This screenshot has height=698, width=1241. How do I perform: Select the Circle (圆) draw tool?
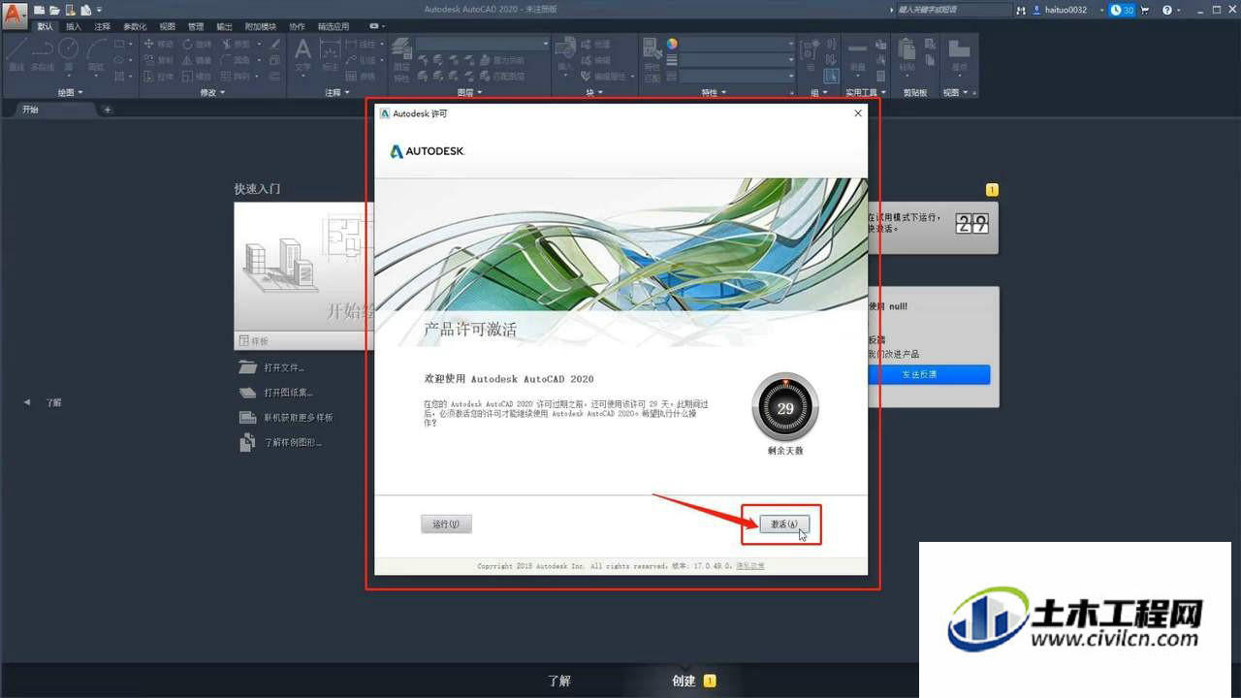68,56
